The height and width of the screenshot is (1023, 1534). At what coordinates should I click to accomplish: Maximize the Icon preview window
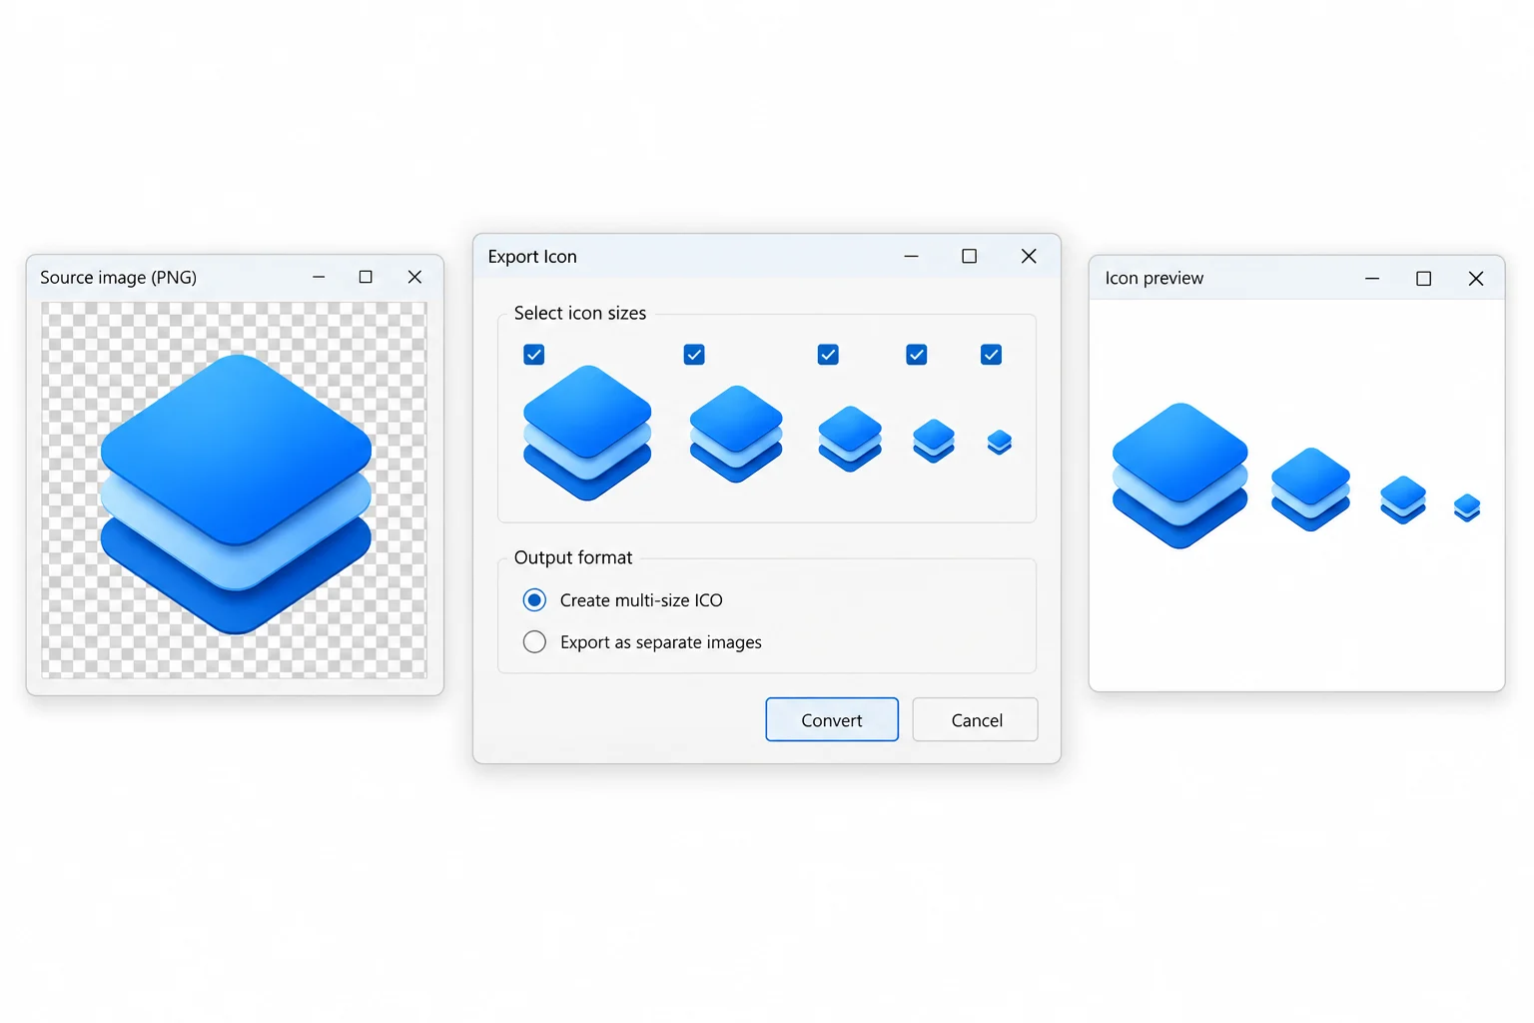tap(1424, 279)
